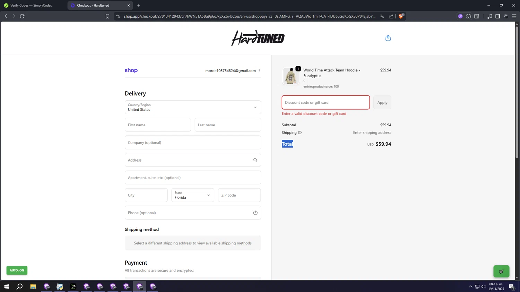Screen dimensions: 520x292
Task: Open the notification center icon
Action: click(511, 286)
